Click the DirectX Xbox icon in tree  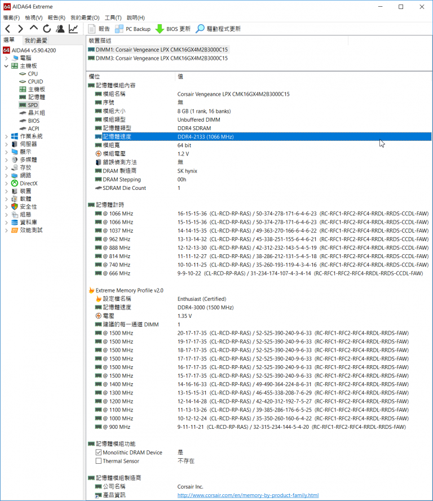click(x=15, y=183)
